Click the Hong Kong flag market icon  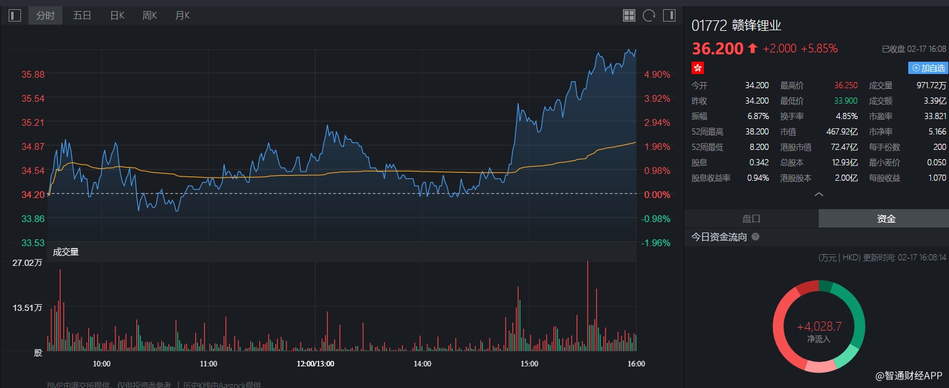point(698,68)
